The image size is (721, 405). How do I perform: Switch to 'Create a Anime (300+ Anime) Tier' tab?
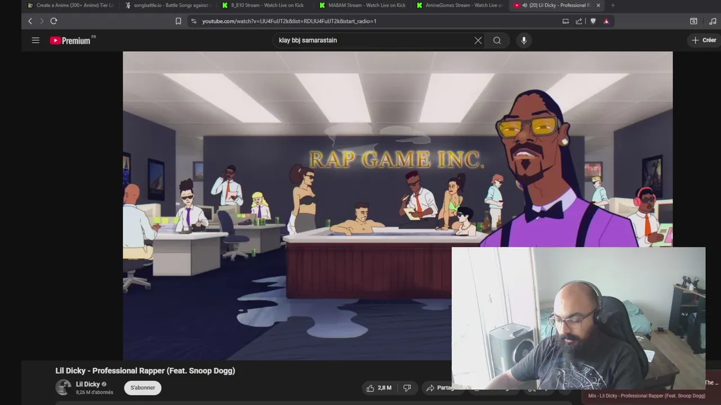[x=70, y=5]
